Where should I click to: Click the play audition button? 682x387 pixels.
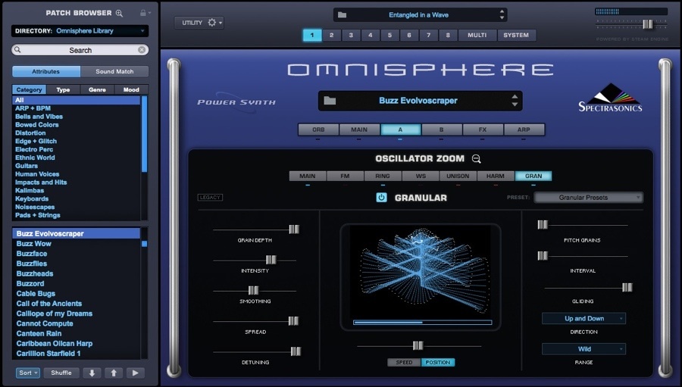click(x=136, y=373)
